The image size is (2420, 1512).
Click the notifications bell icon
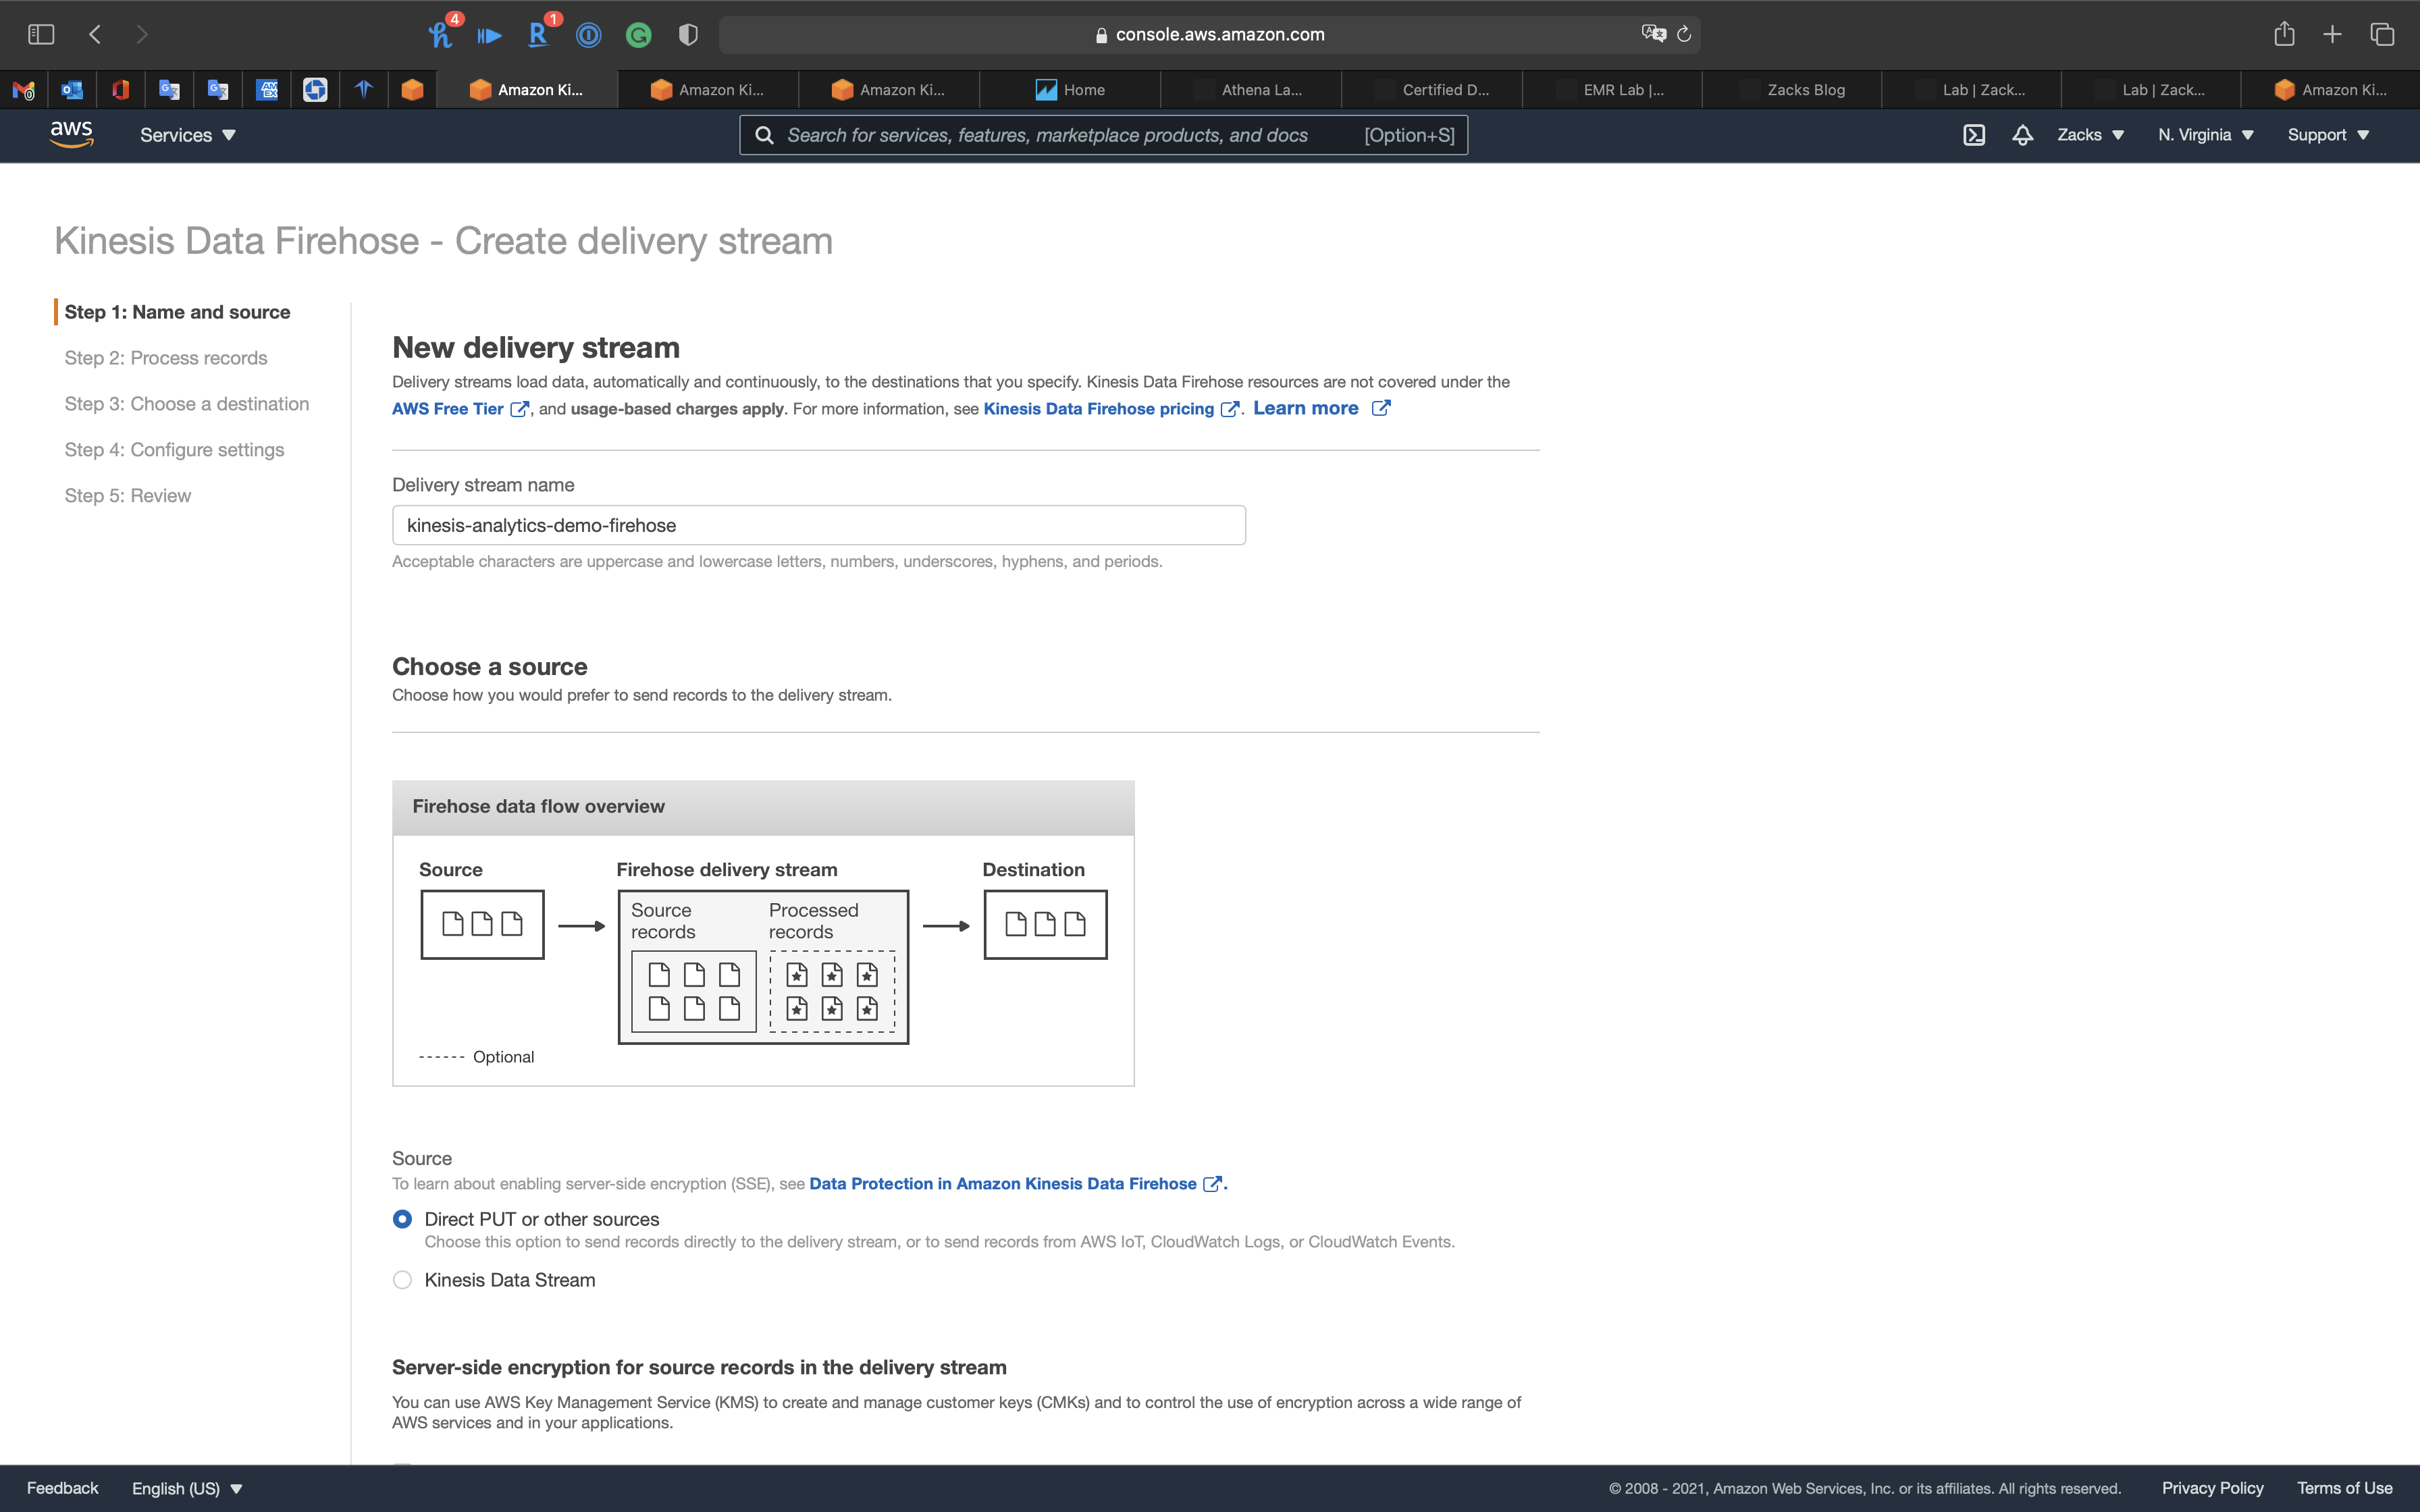pos(2022,135)
